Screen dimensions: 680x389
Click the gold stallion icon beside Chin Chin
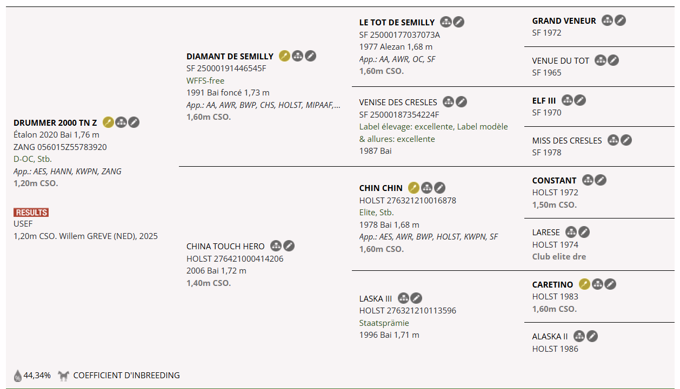point(414,188)
